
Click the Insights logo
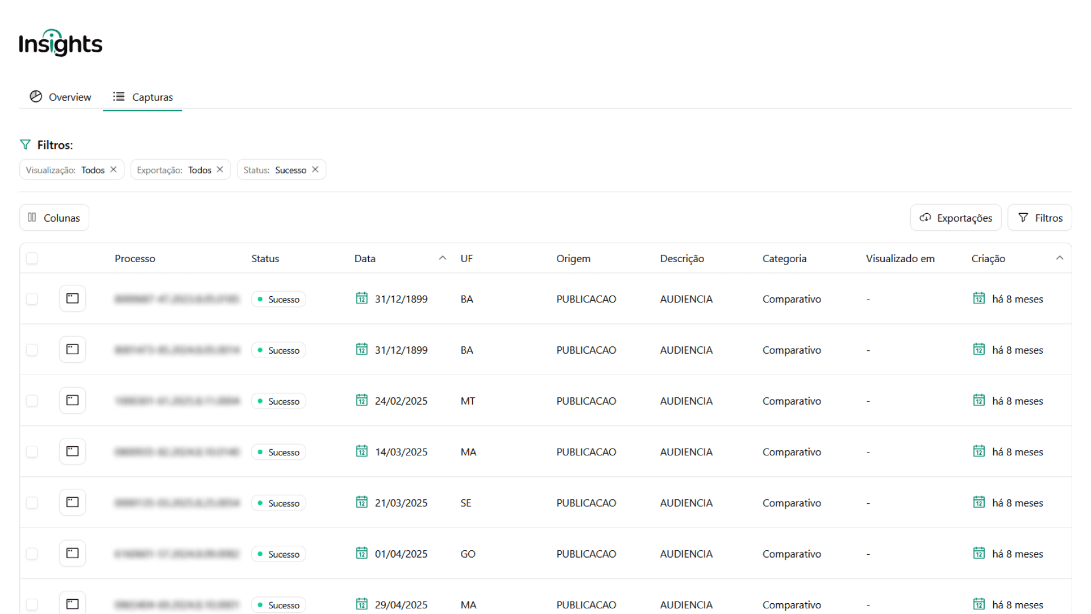pos(60,43)
